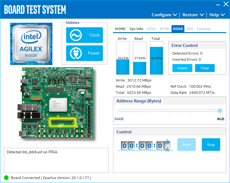This screenshot has height=183, width=230.
Task: Clear the detected errors
Action: click(x=205, y=68)
